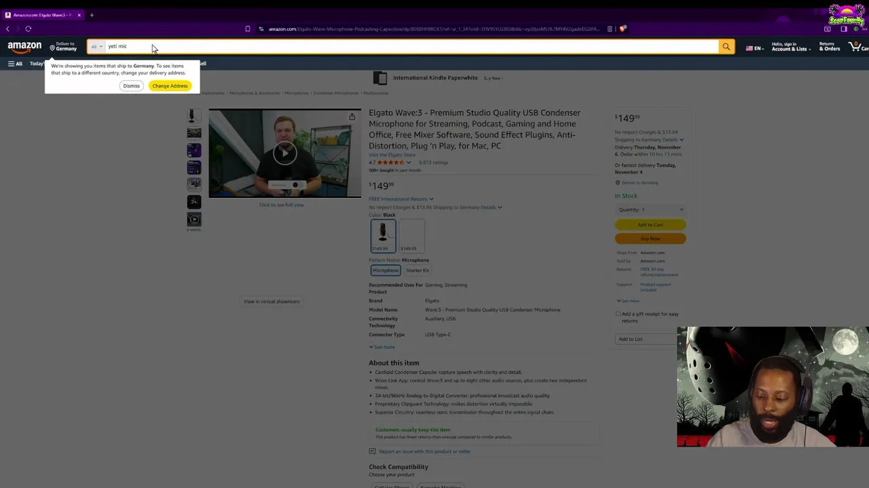Image resolution: width=869 pixels, height=488 pixels.
Task: Click the browser address bar URL
Action: [x=433, y=29]
